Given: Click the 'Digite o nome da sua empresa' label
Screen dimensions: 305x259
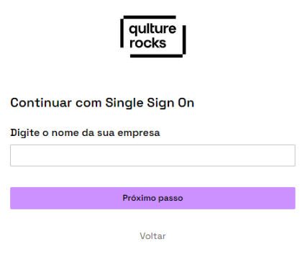Looking at the screenshot, I should click(85, 133).
